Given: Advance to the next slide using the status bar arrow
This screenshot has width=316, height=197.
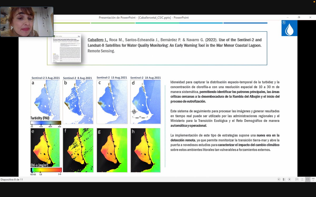Looking at the screenshot, I should (289, 179).
